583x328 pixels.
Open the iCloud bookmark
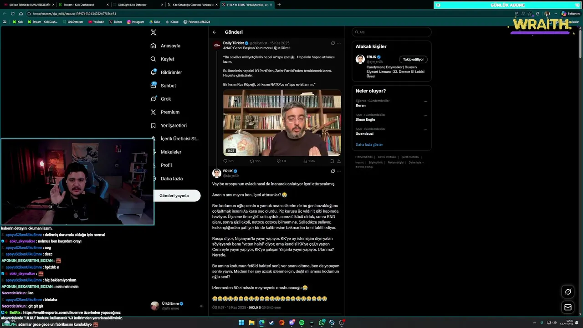(x=172, y=22)
